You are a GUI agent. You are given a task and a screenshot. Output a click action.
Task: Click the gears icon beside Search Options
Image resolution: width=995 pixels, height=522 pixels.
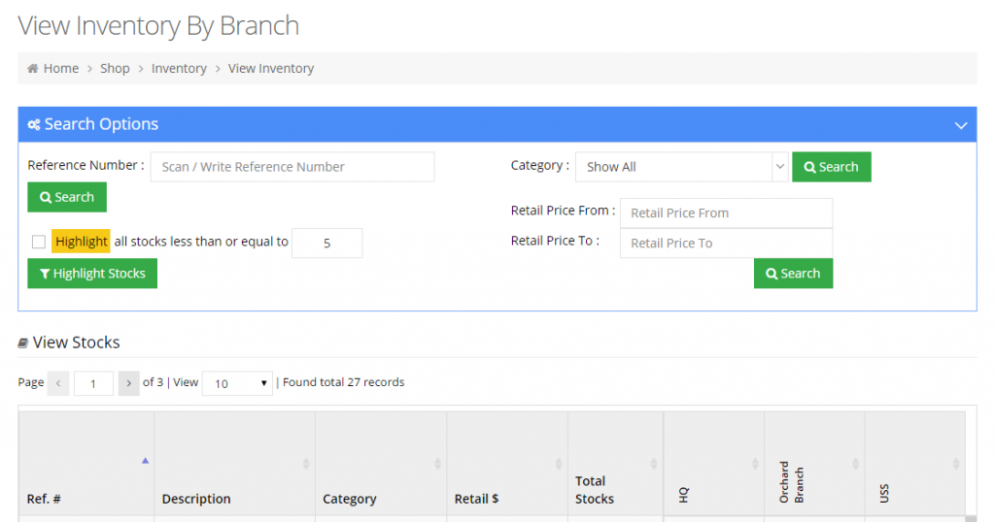click(34, 125)
